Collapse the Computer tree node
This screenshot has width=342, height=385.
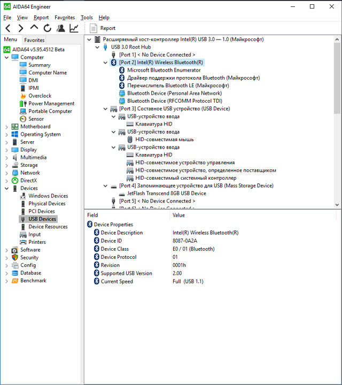click(x=6, y=57)
